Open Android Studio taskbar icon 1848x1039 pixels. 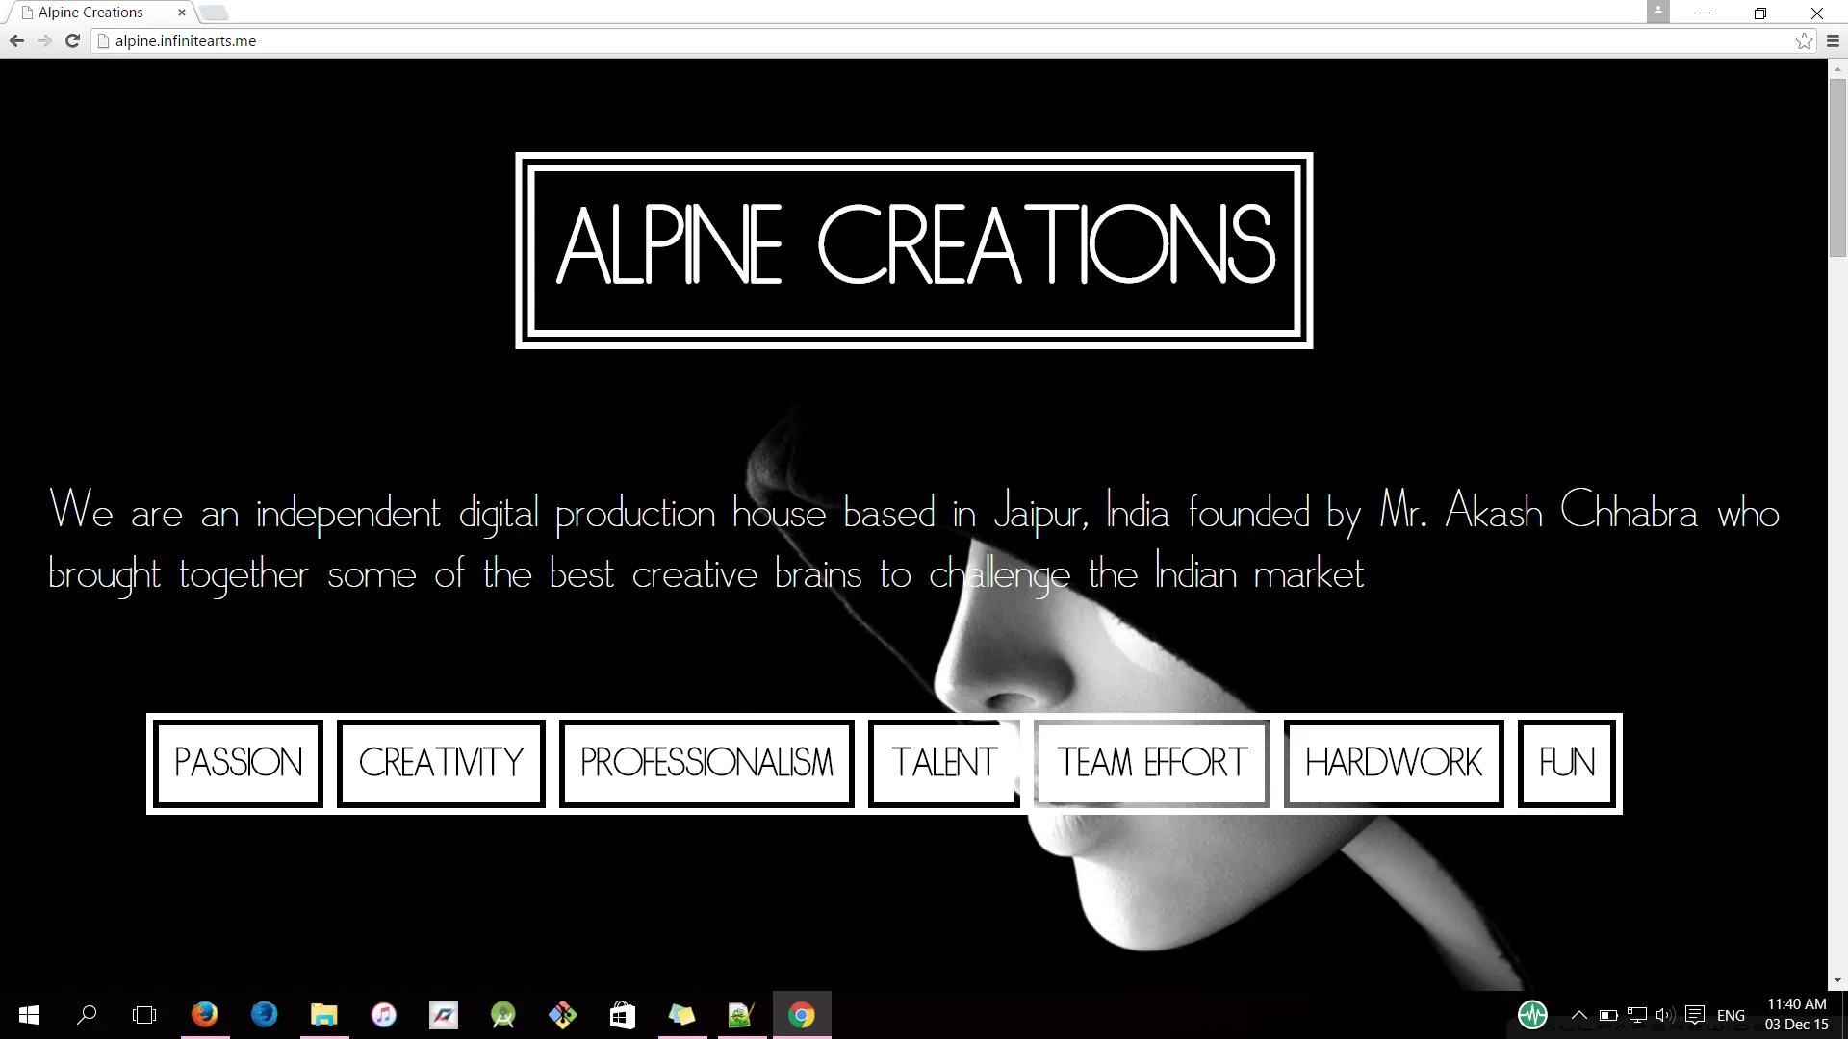point(502,1015)
